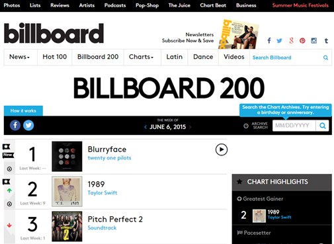Open the Hot 100 tab
Viewport: 334px width, 244px height.
click(55, 57)
